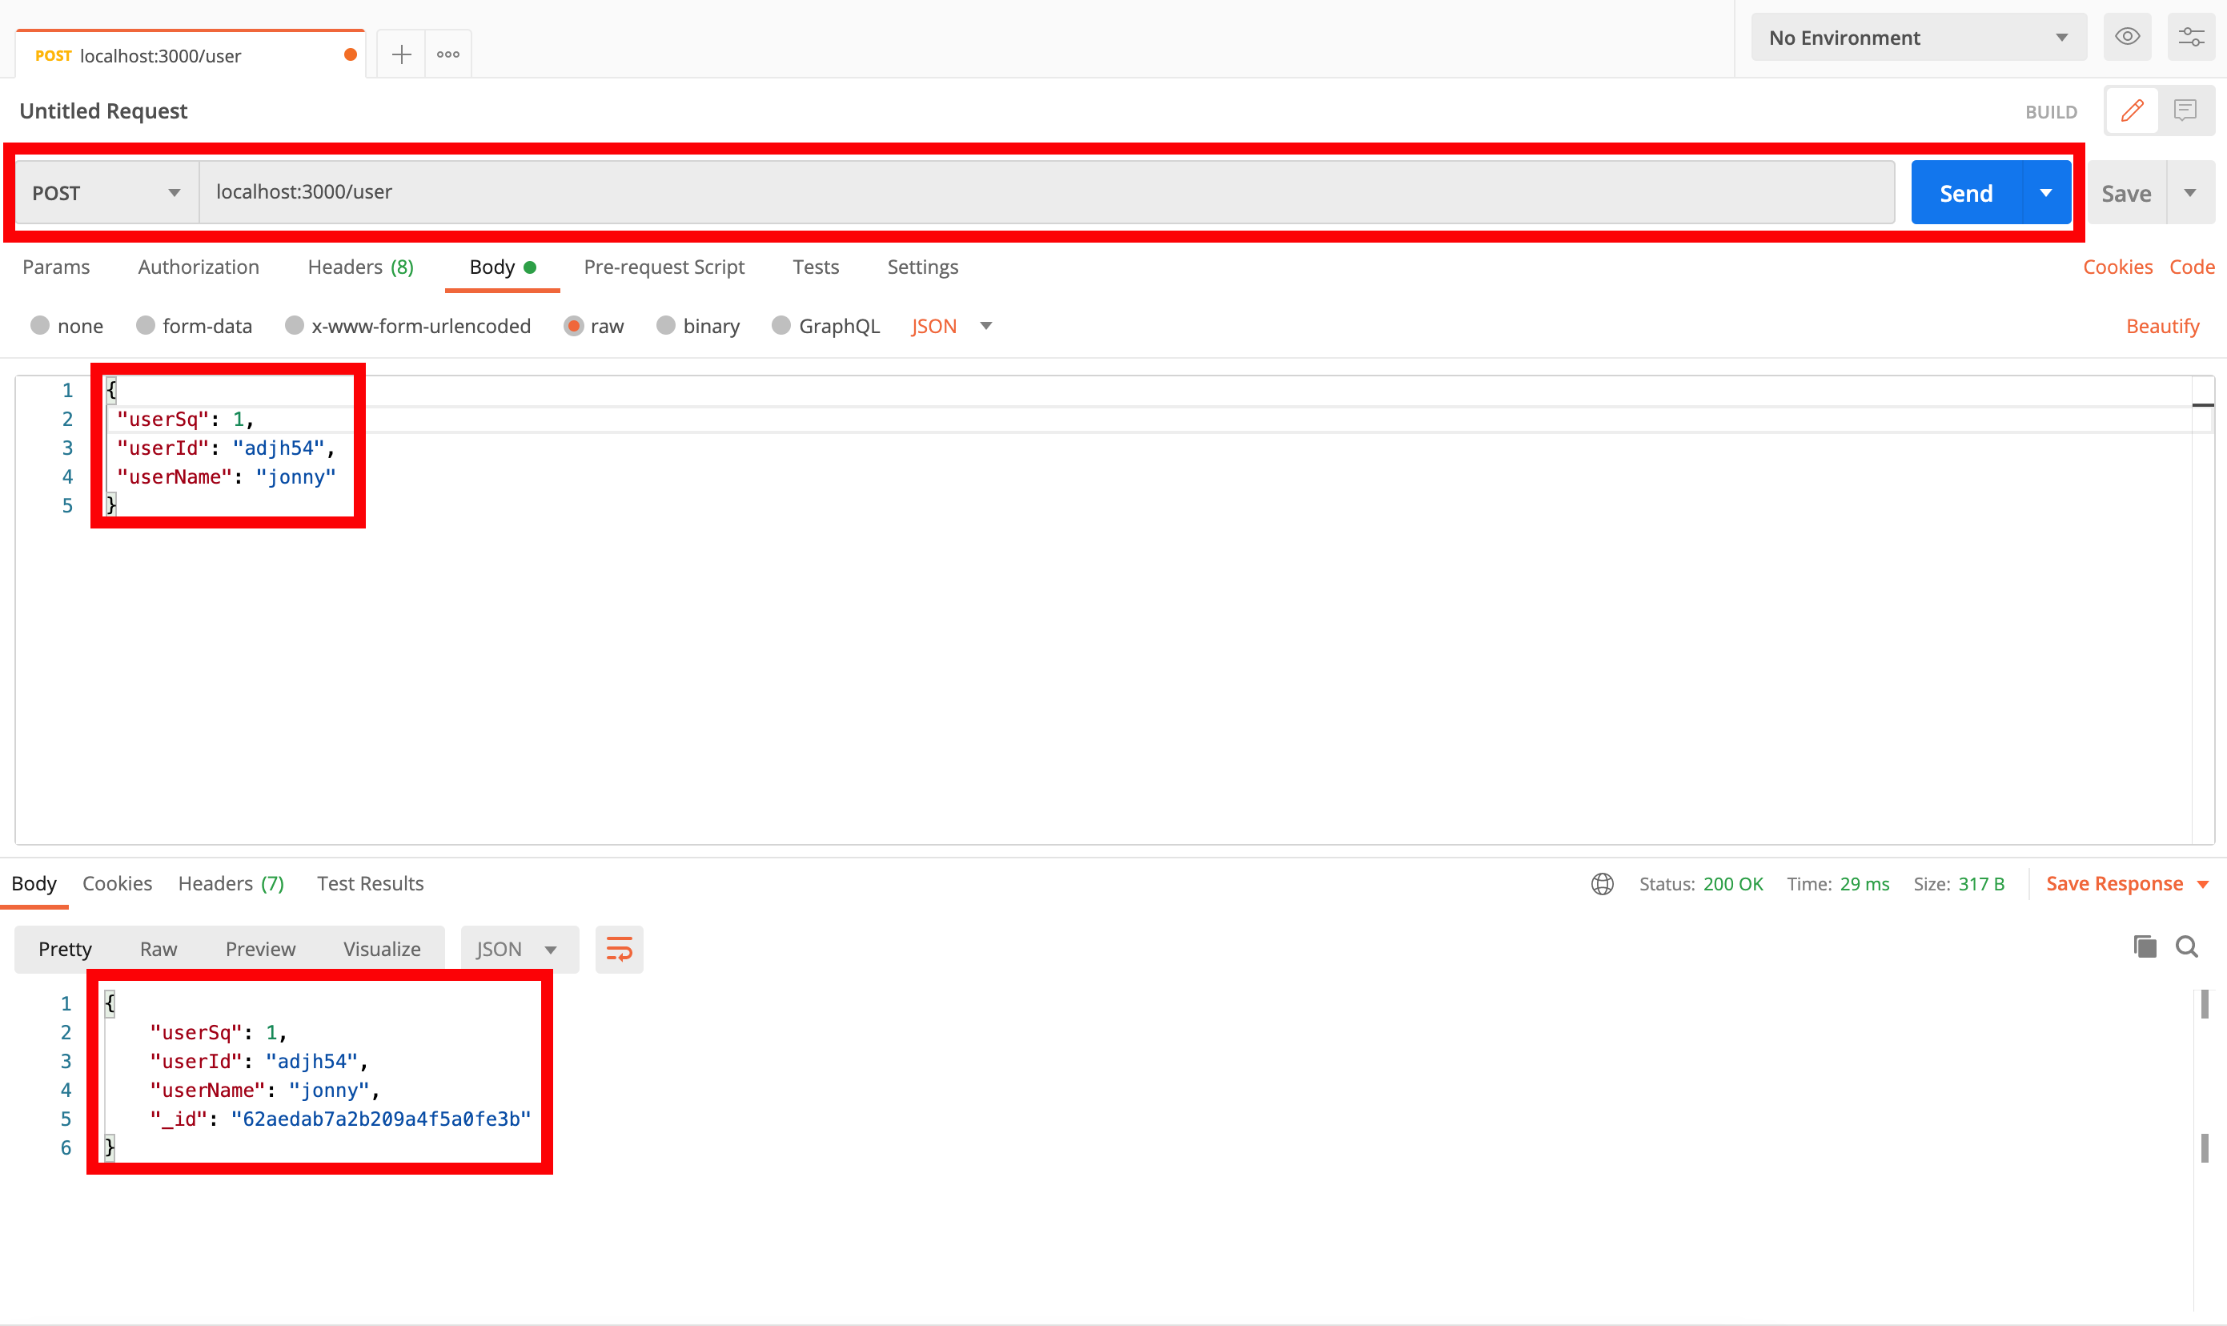
Task: Click the new tab plus icon
Action: pyautogui.click(x=401, y=55)
